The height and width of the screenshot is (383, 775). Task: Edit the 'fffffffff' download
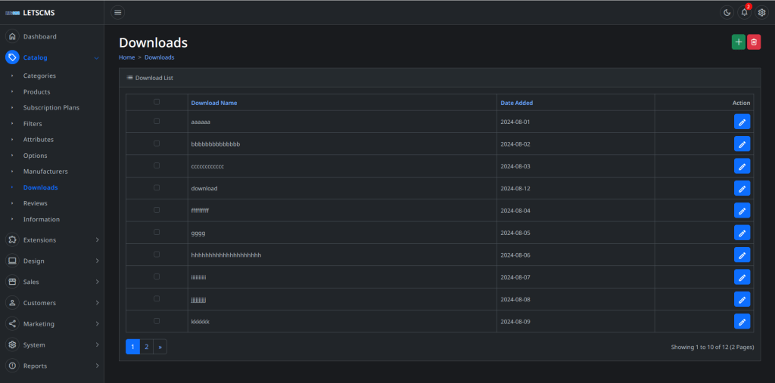tap(742, 211)
